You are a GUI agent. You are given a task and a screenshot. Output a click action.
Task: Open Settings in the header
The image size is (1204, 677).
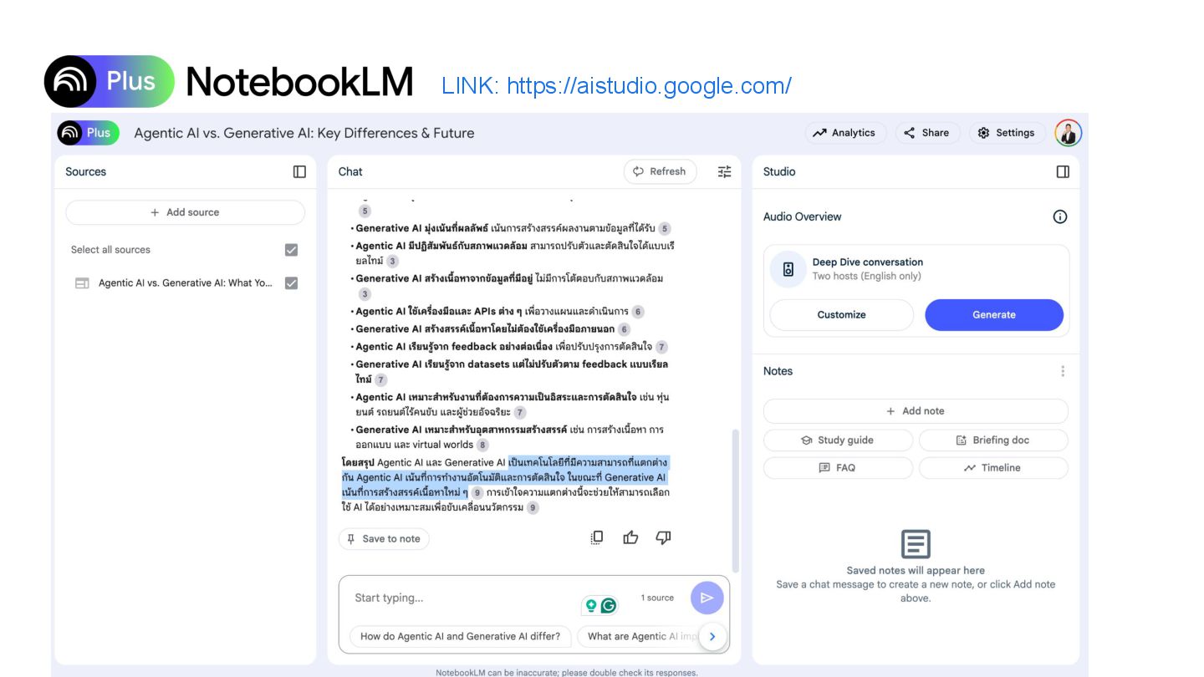1007,133
